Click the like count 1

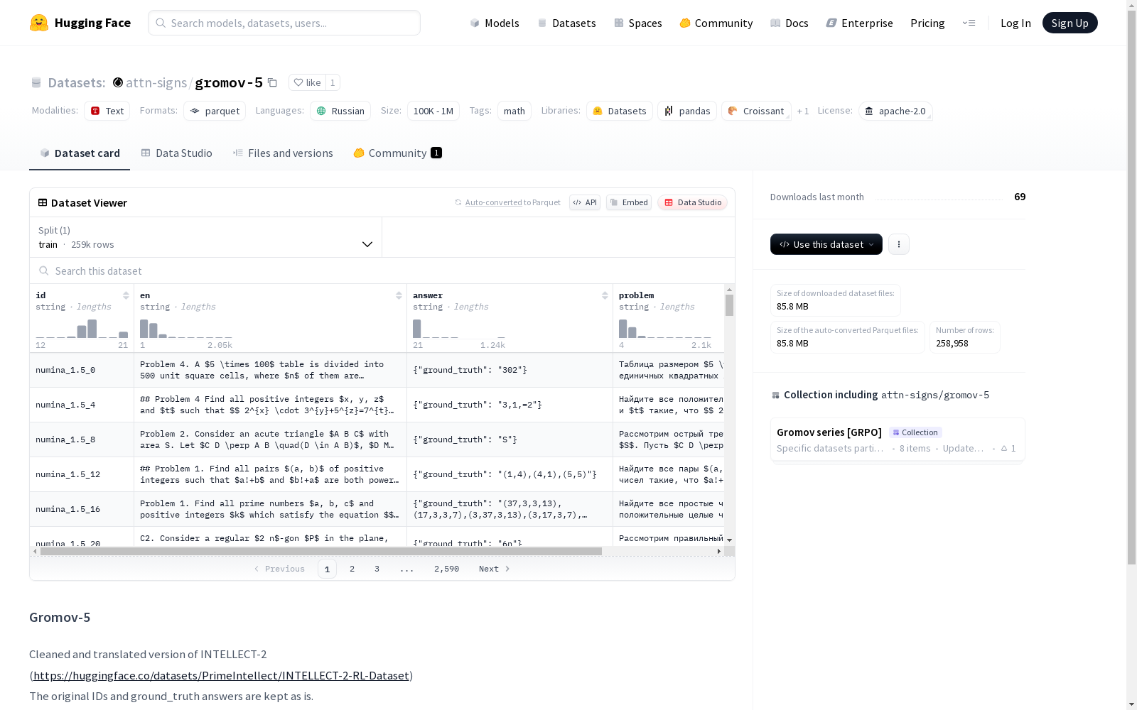coord(333,82)
